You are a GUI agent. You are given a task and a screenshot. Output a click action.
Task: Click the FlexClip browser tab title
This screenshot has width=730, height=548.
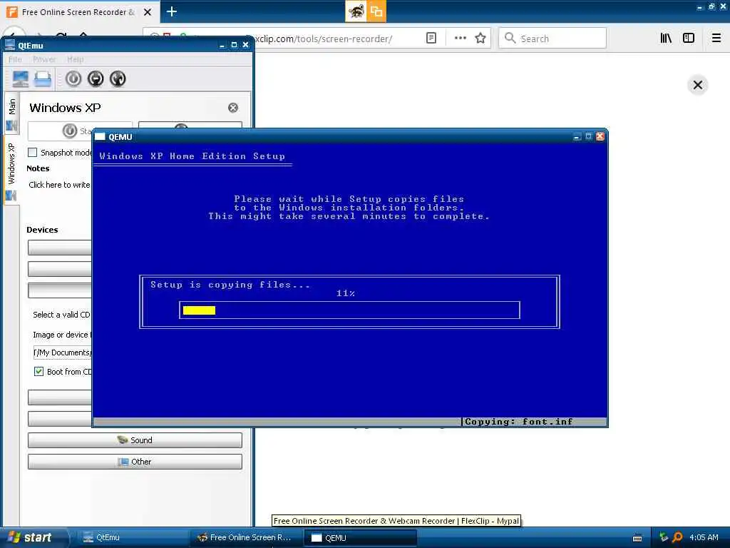78,12
